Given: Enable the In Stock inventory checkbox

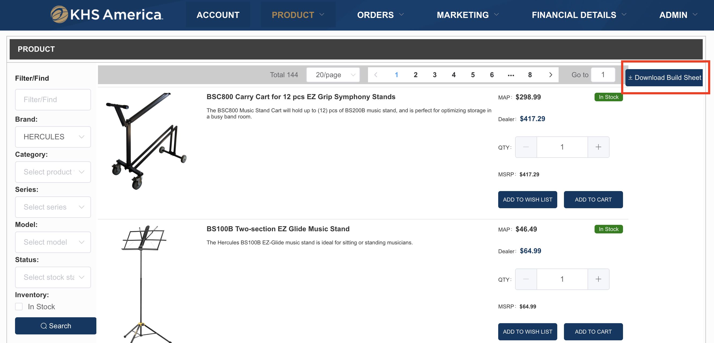Looking at the screenshot, I should click(19, 307).
